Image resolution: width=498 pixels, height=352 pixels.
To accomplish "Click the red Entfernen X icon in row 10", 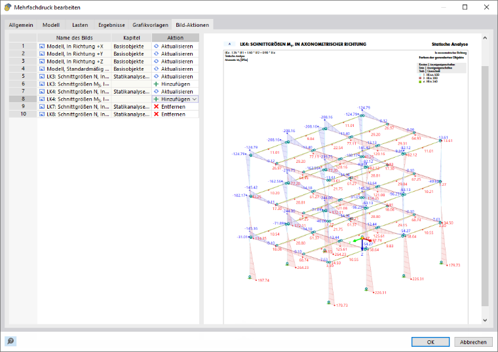I will coord(156,114).
